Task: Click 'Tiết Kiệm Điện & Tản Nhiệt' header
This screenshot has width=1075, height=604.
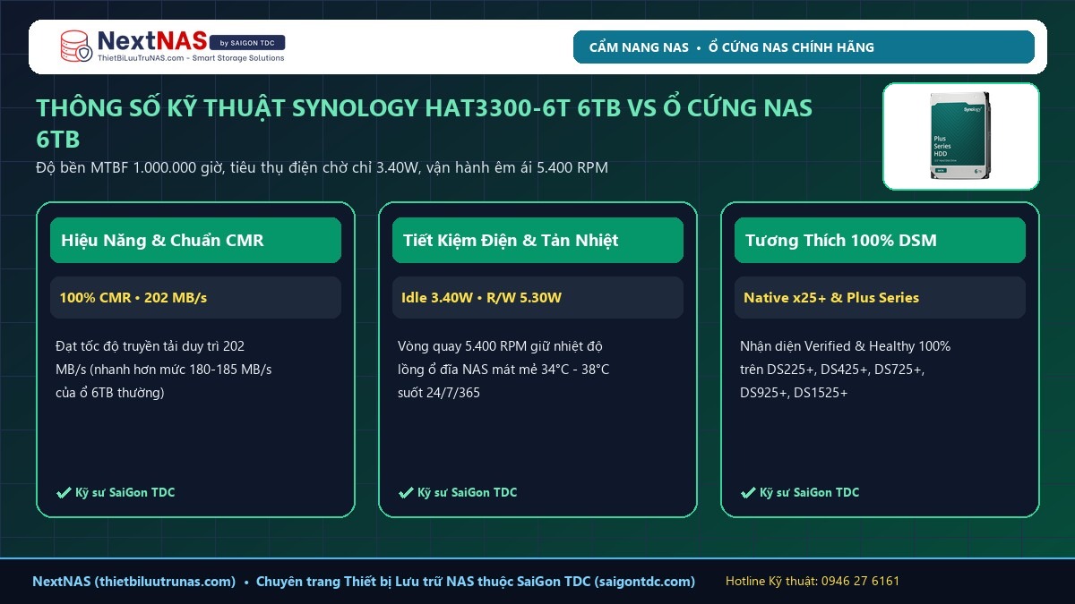Action: 537,240
